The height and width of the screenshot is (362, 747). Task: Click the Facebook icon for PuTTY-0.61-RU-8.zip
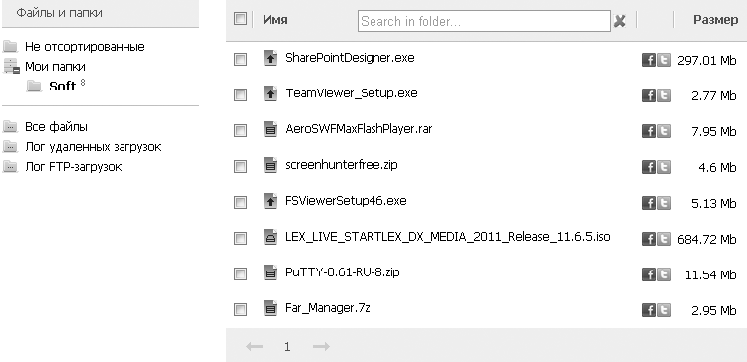[648, 274]
